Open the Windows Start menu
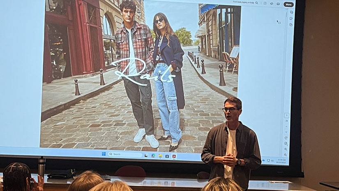Image resolution: width=339 pixels, height=191 pixels. pyautogui.click(x=104, y=154)
